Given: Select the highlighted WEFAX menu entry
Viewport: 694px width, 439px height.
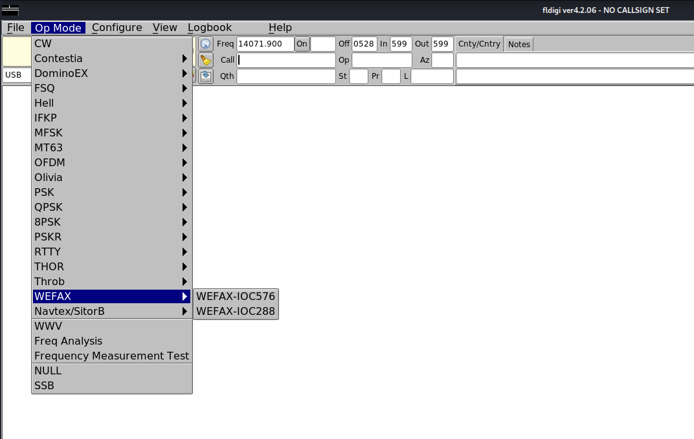Looking at the screenshot, I should coord(111,296).
